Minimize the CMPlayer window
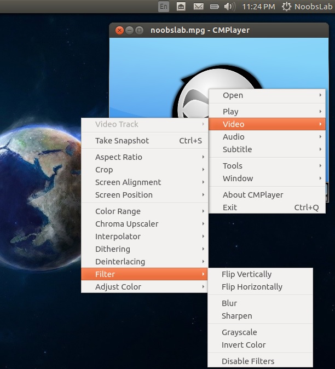 coord(129,30)
